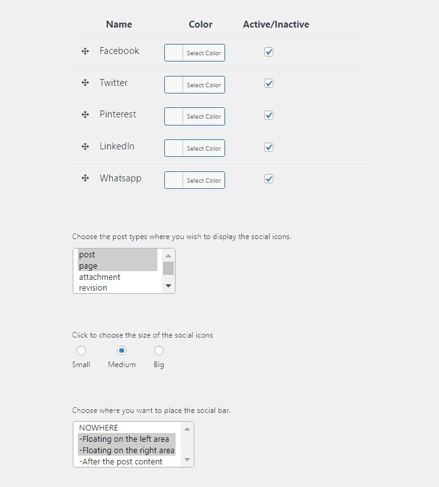Click the placement list scroll-down arrow
The width and height of the screenshot is (439, 487).
click(187, 461)
